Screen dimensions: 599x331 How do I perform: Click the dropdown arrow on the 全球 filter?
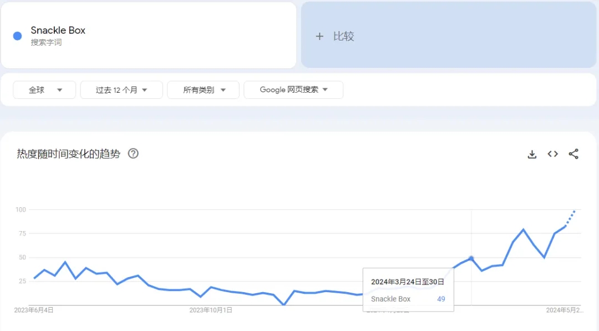tap(61, 89)
